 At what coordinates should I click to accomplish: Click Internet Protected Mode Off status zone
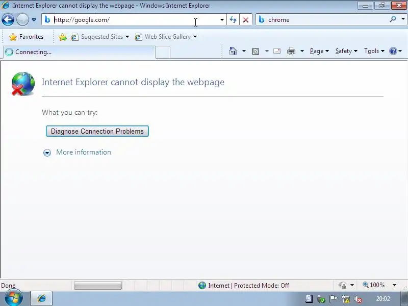tap(244, 286)
